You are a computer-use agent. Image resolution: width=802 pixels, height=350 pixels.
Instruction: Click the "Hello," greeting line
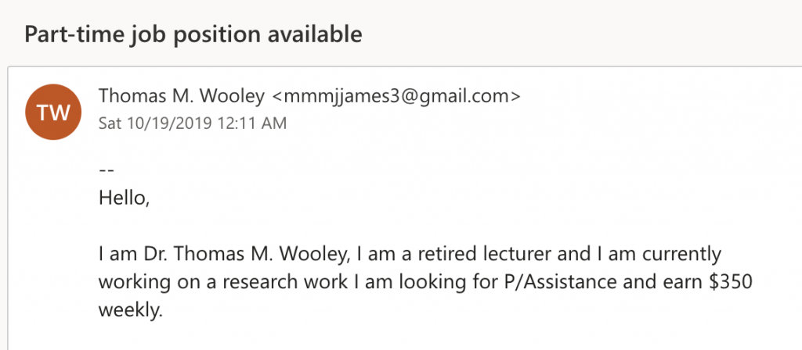coord(124,198)
